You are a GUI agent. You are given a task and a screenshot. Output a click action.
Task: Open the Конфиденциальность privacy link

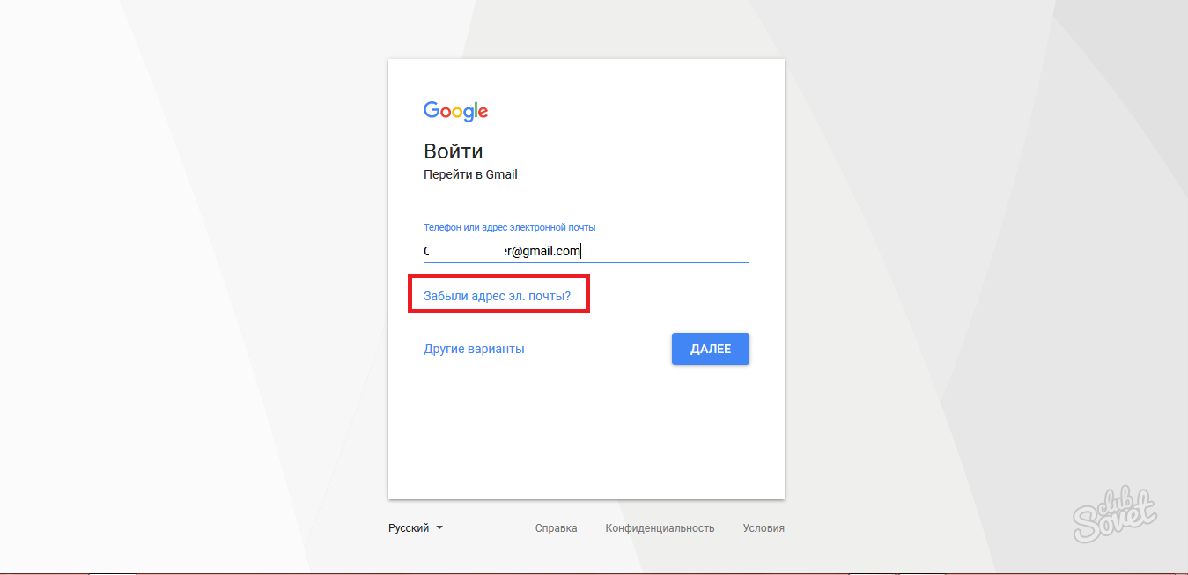[x=660, y=528]
